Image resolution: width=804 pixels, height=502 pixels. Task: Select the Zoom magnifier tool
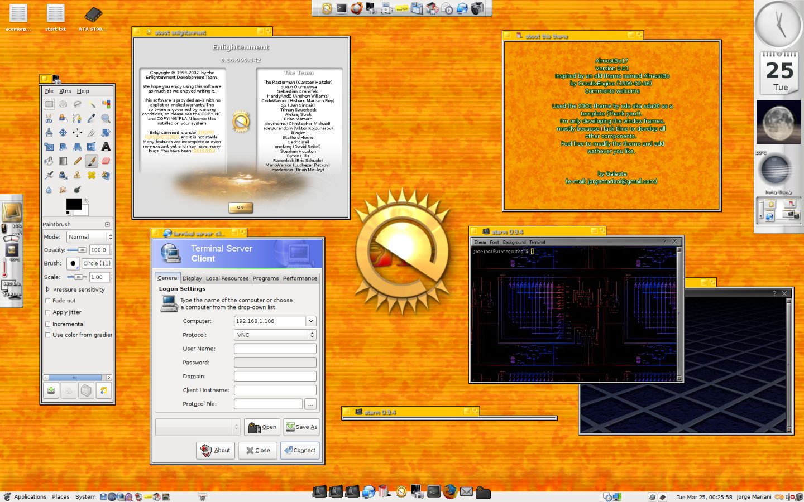coord(106,118)
